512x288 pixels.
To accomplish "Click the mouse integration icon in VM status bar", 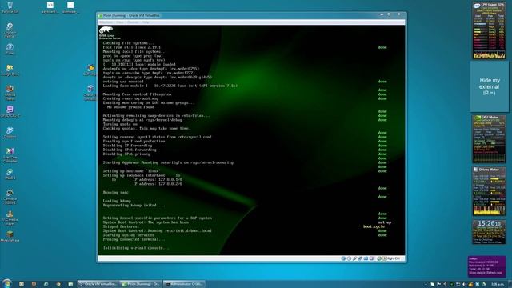I will (379, 258).
